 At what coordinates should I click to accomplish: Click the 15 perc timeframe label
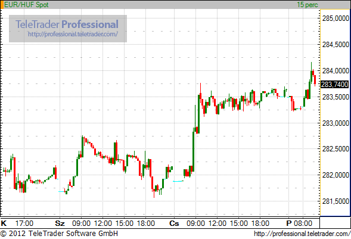pos(307,5)
